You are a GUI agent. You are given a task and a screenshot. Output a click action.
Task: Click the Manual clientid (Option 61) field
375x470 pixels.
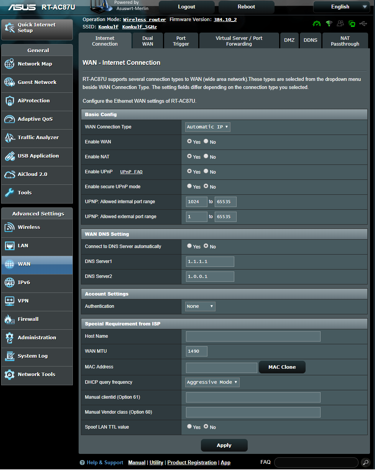point(253,397)
